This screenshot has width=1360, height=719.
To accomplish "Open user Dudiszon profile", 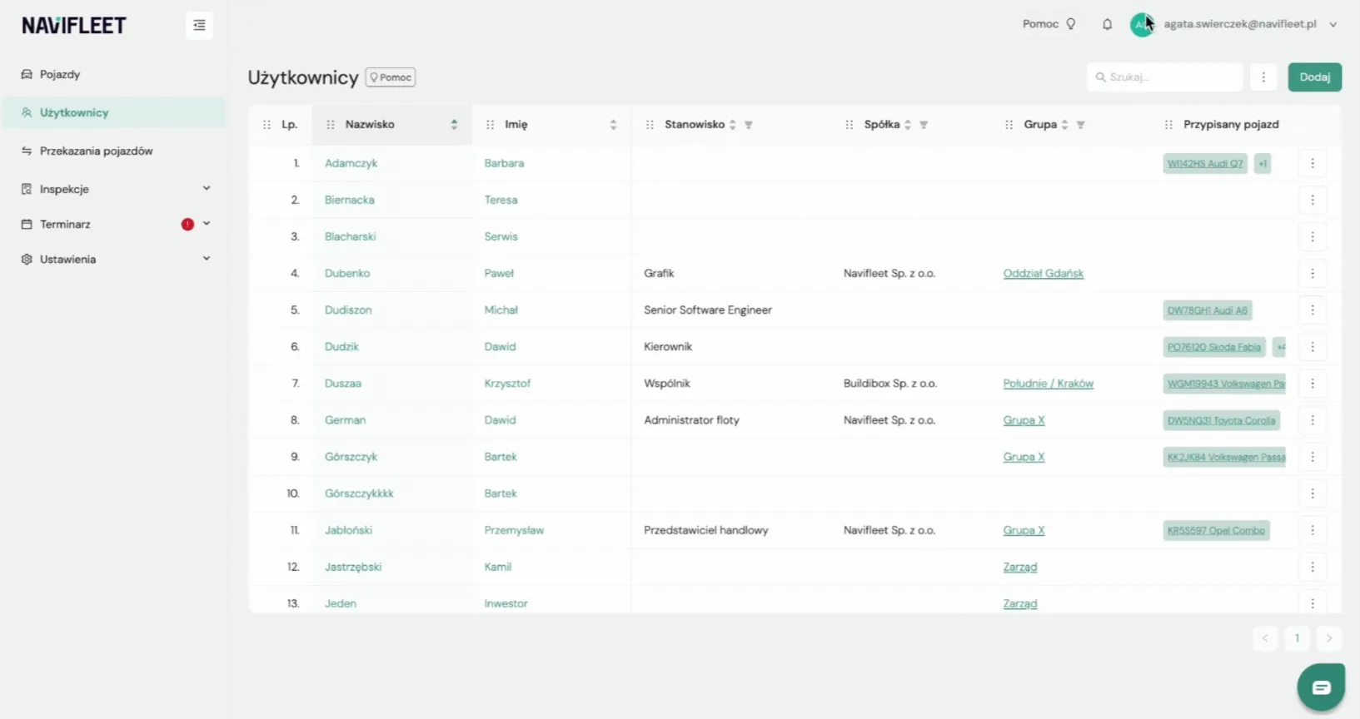I will [x=348, y=310].
